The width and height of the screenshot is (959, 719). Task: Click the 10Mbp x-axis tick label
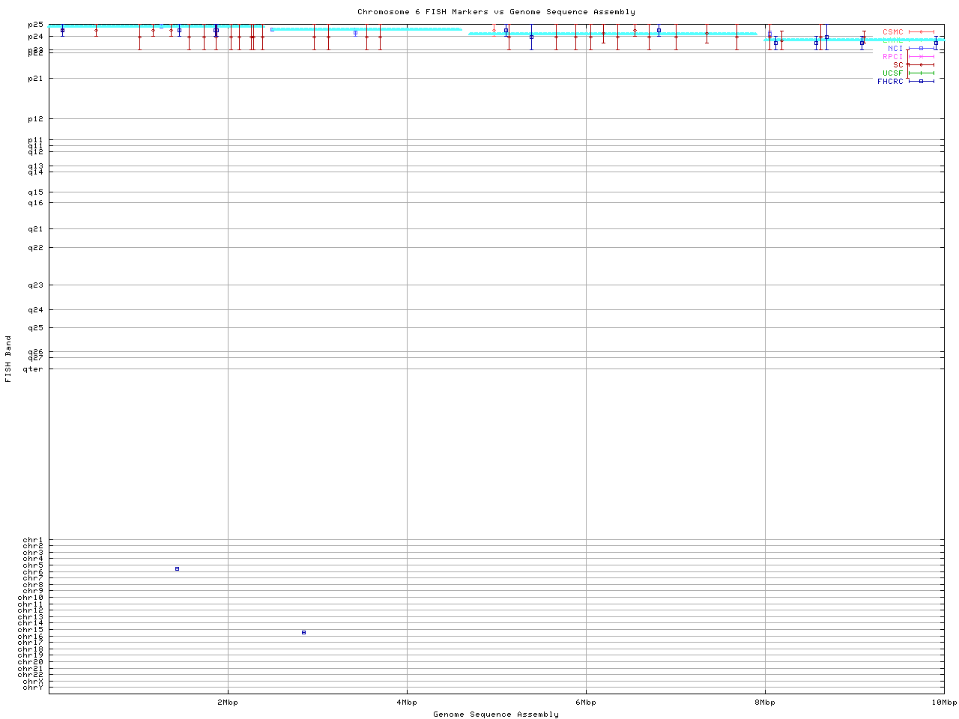[943, 703]
